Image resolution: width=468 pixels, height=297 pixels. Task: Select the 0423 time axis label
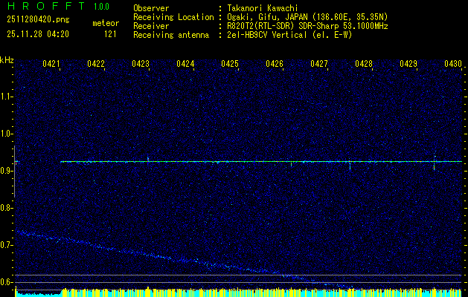pos(141,65)
